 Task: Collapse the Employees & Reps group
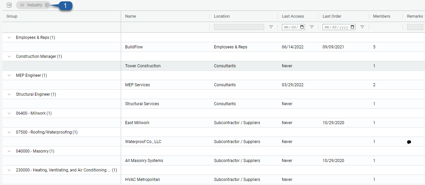click(9, 38)
